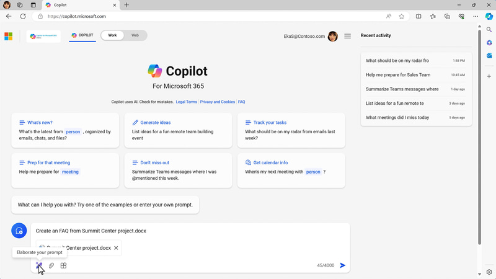Open the hamburger menu next to the profile picture
Image resolution: width=496 pixels, height=279 pixels.
point(347,36)
